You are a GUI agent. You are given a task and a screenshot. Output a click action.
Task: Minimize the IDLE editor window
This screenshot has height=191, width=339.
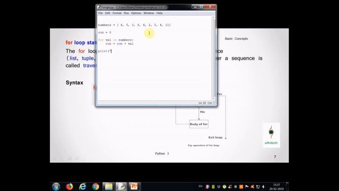pyautogui.click(x=195, y=7)
